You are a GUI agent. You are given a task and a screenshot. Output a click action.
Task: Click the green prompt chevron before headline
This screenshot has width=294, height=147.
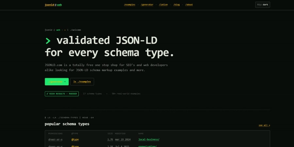point(48,41)
